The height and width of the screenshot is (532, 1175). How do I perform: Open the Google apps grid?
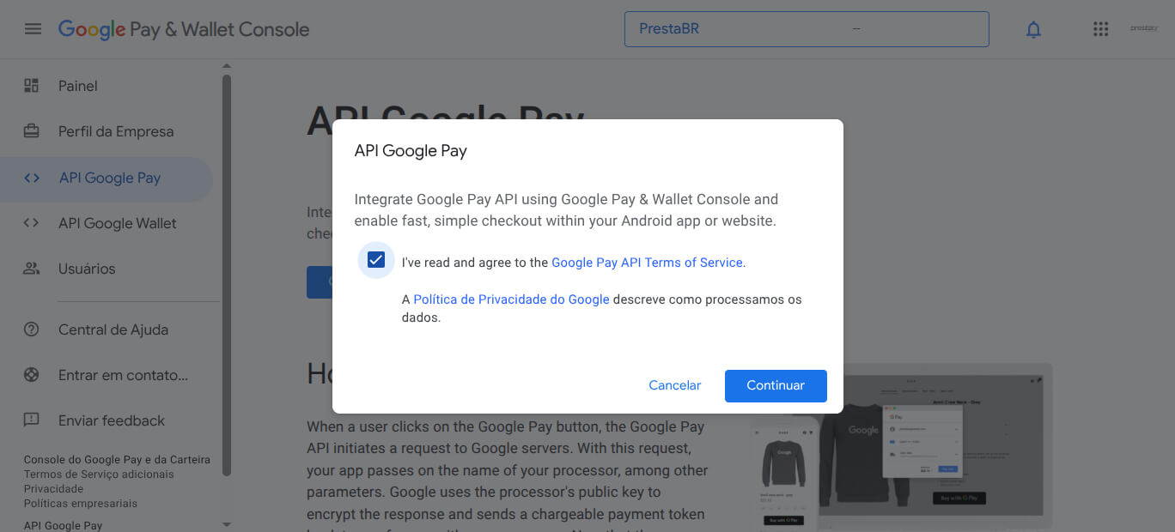[x=1100, y=29]
